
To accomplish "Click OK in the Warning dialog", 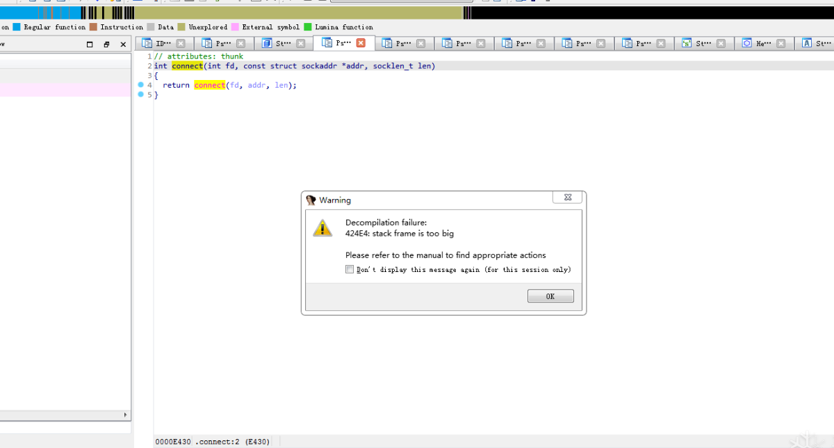I will point(550,296).
